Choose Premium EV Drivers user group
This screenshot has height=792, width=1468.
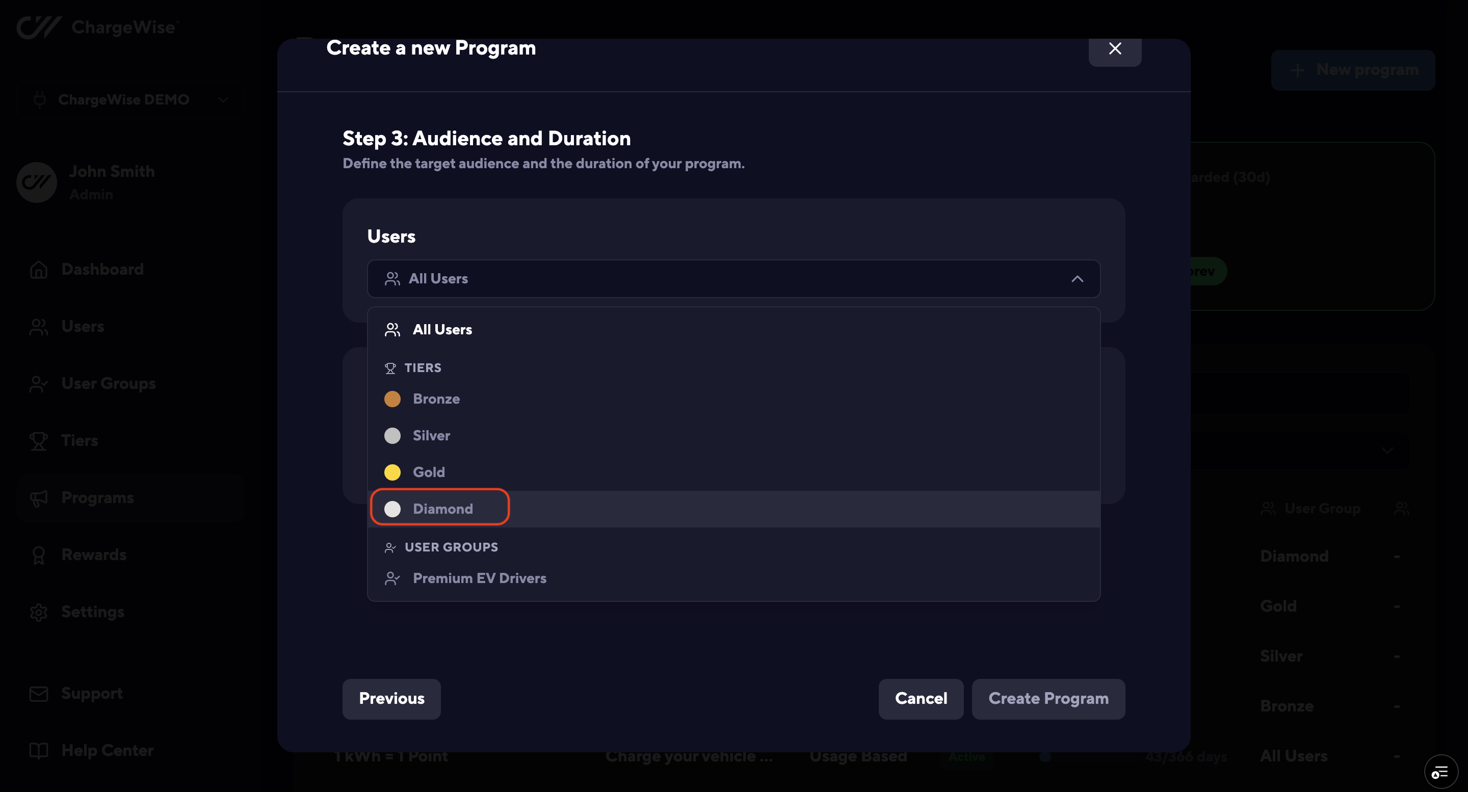(479, 578)
